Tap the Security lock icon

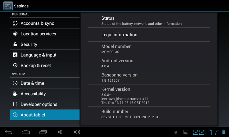click(15, 45)
